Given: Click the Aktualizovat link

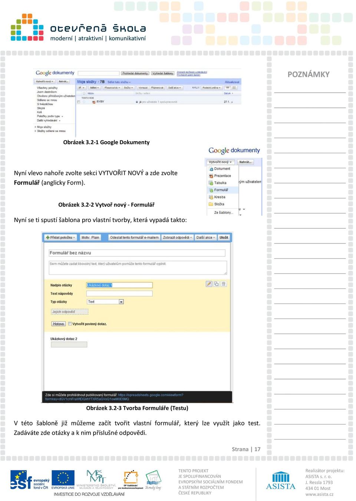Looking at the screenshot, I should [x=232, y=82].
